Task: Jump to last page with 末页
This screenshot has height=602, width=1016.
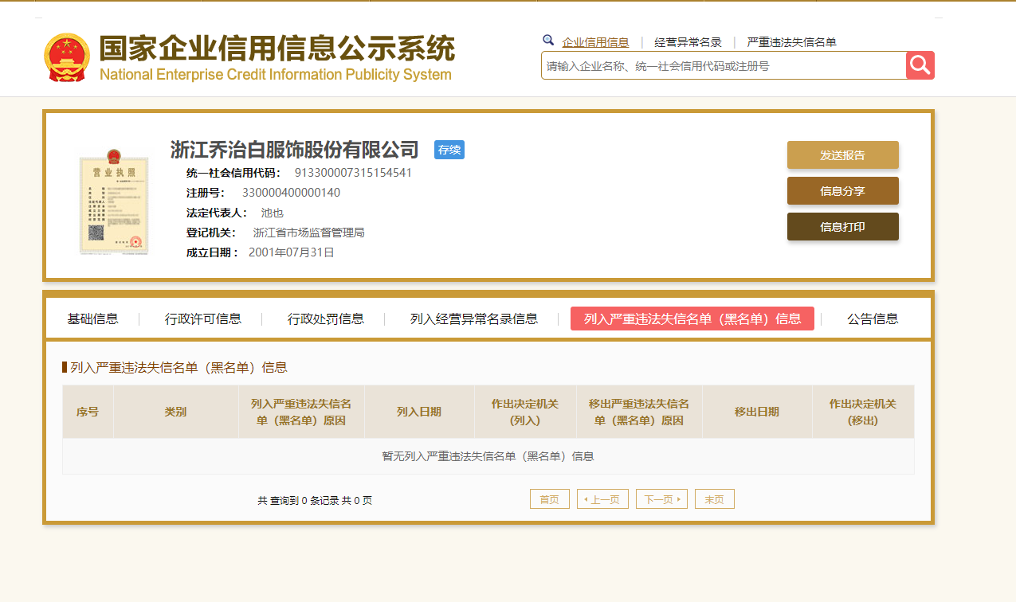Action: tap(715, 499)
